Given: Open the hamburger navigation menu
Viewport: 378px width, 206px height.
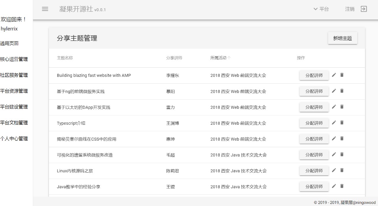Looking at the screenshot, I should (x=45, y=9).
